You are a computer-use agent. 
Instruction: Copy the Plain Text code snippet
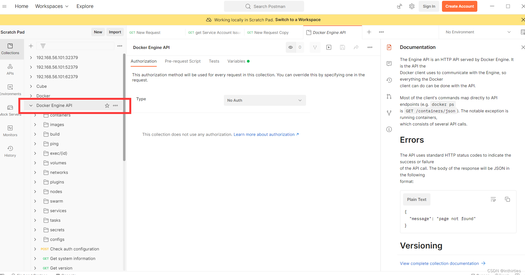click(507, 199)
